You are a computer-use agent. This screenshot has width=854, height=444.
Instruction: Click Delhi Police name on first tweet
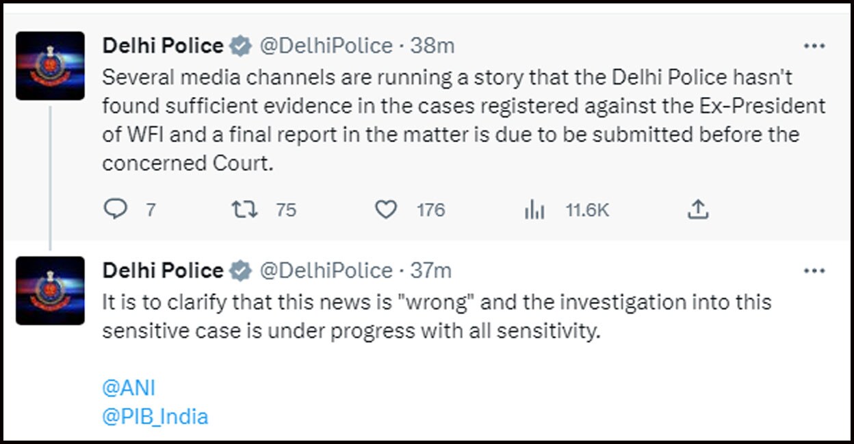click(x=162, y=46)
